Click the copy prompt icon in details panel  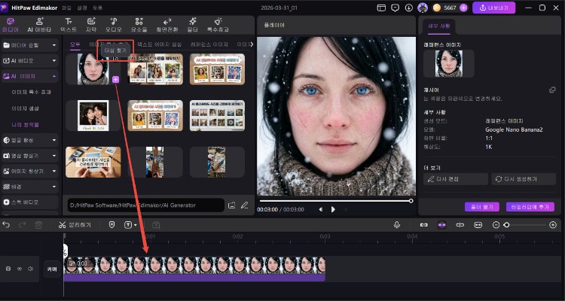coord(552,90)
